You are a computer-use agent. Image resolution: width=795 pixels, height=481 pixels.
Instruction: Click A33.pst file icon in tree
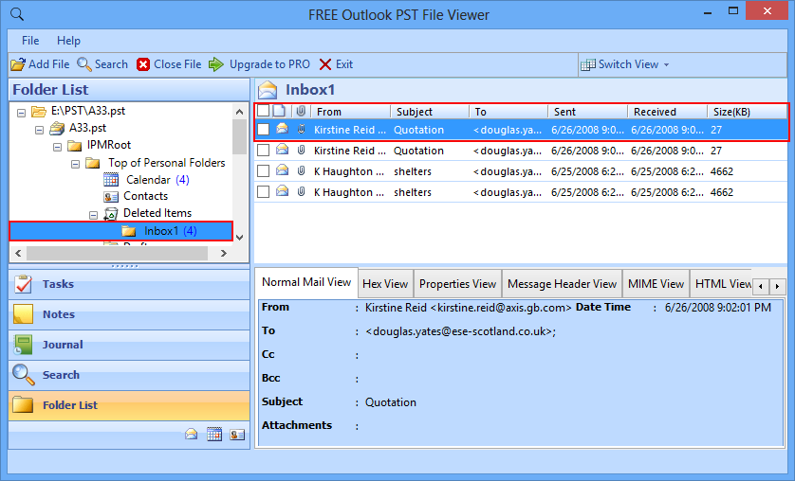pos(57,129)
